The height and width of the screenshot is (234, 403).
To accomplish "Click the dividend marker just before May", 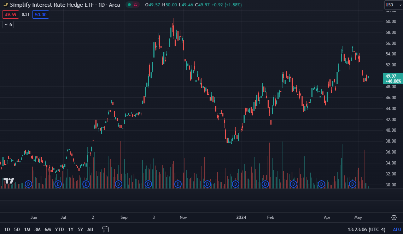I will [x=352, y=184].
